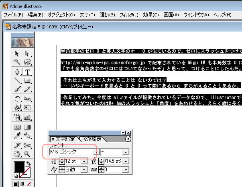The width and height of the screenshot is (242, 187).
Task: Select the Warp tool
Action: 17,107
